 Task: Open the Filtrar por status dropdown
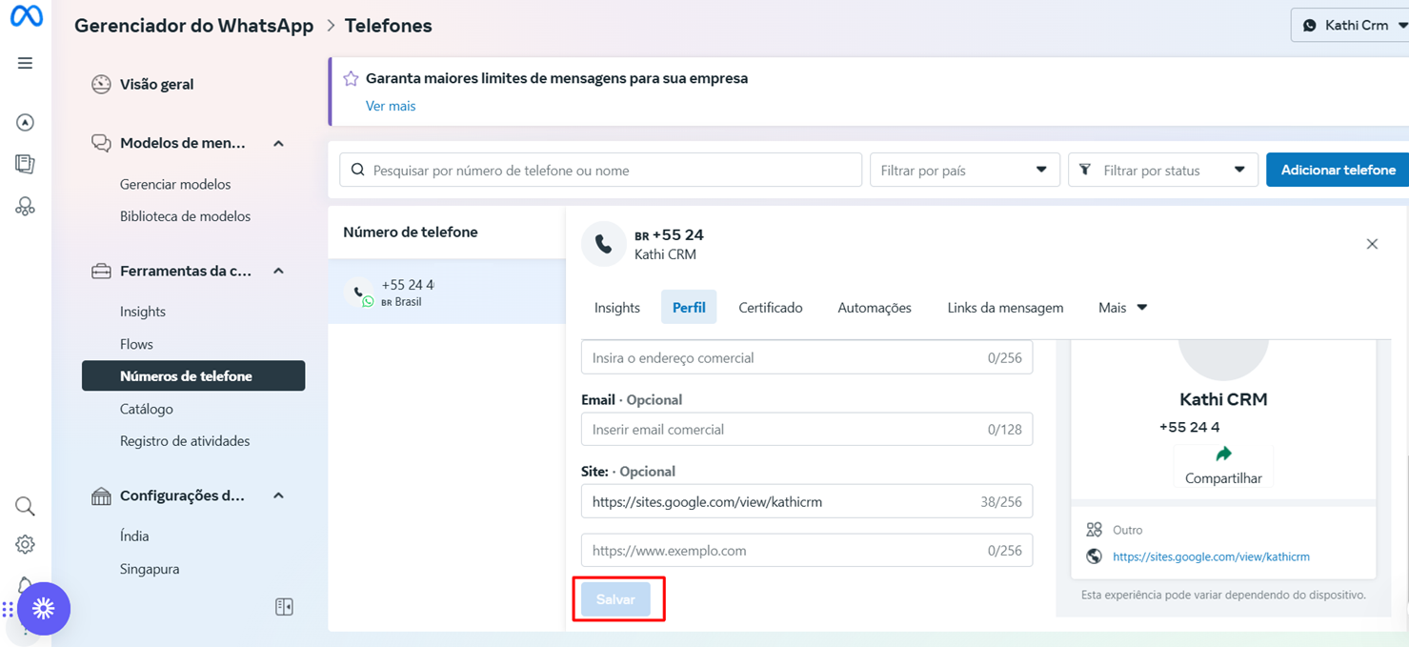coord(1162,171)
